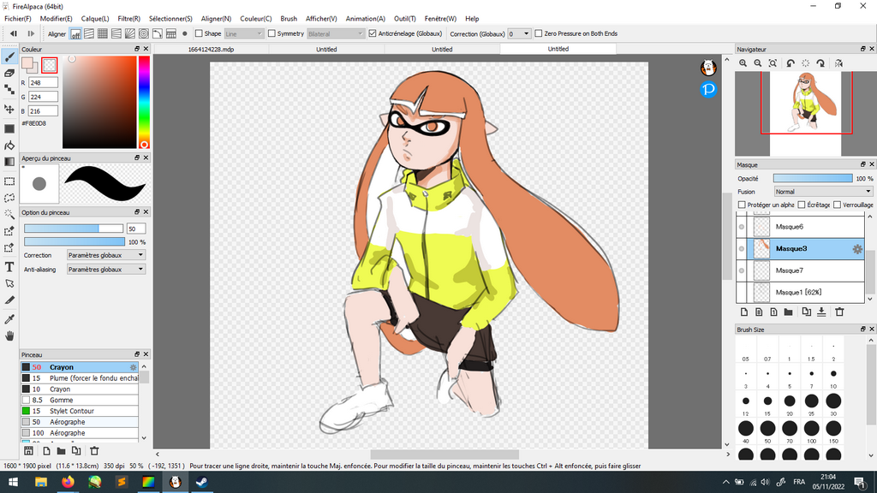Open Masque3 layer settings gear
Screen dimensions: 877x493
857,249
